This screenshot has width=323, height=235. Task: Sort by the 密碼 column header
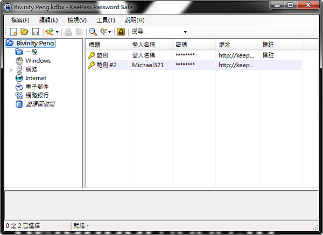(x=194, y=45)
